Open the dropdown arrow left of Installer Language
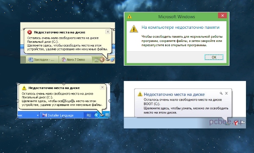The image size is (254, 153). pos(38,115)
